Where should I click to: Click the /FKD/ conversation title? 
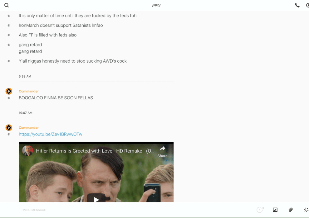pyautogui.click(x=156, y=5)
